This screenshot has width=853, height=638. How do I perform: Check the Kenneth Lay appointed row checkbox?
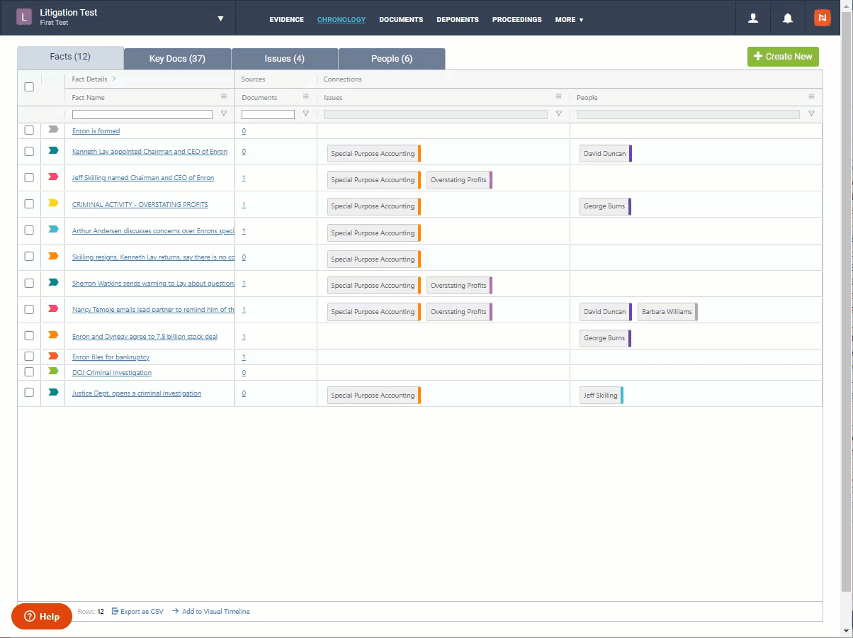pyautogui.click(x=29, y=151)
